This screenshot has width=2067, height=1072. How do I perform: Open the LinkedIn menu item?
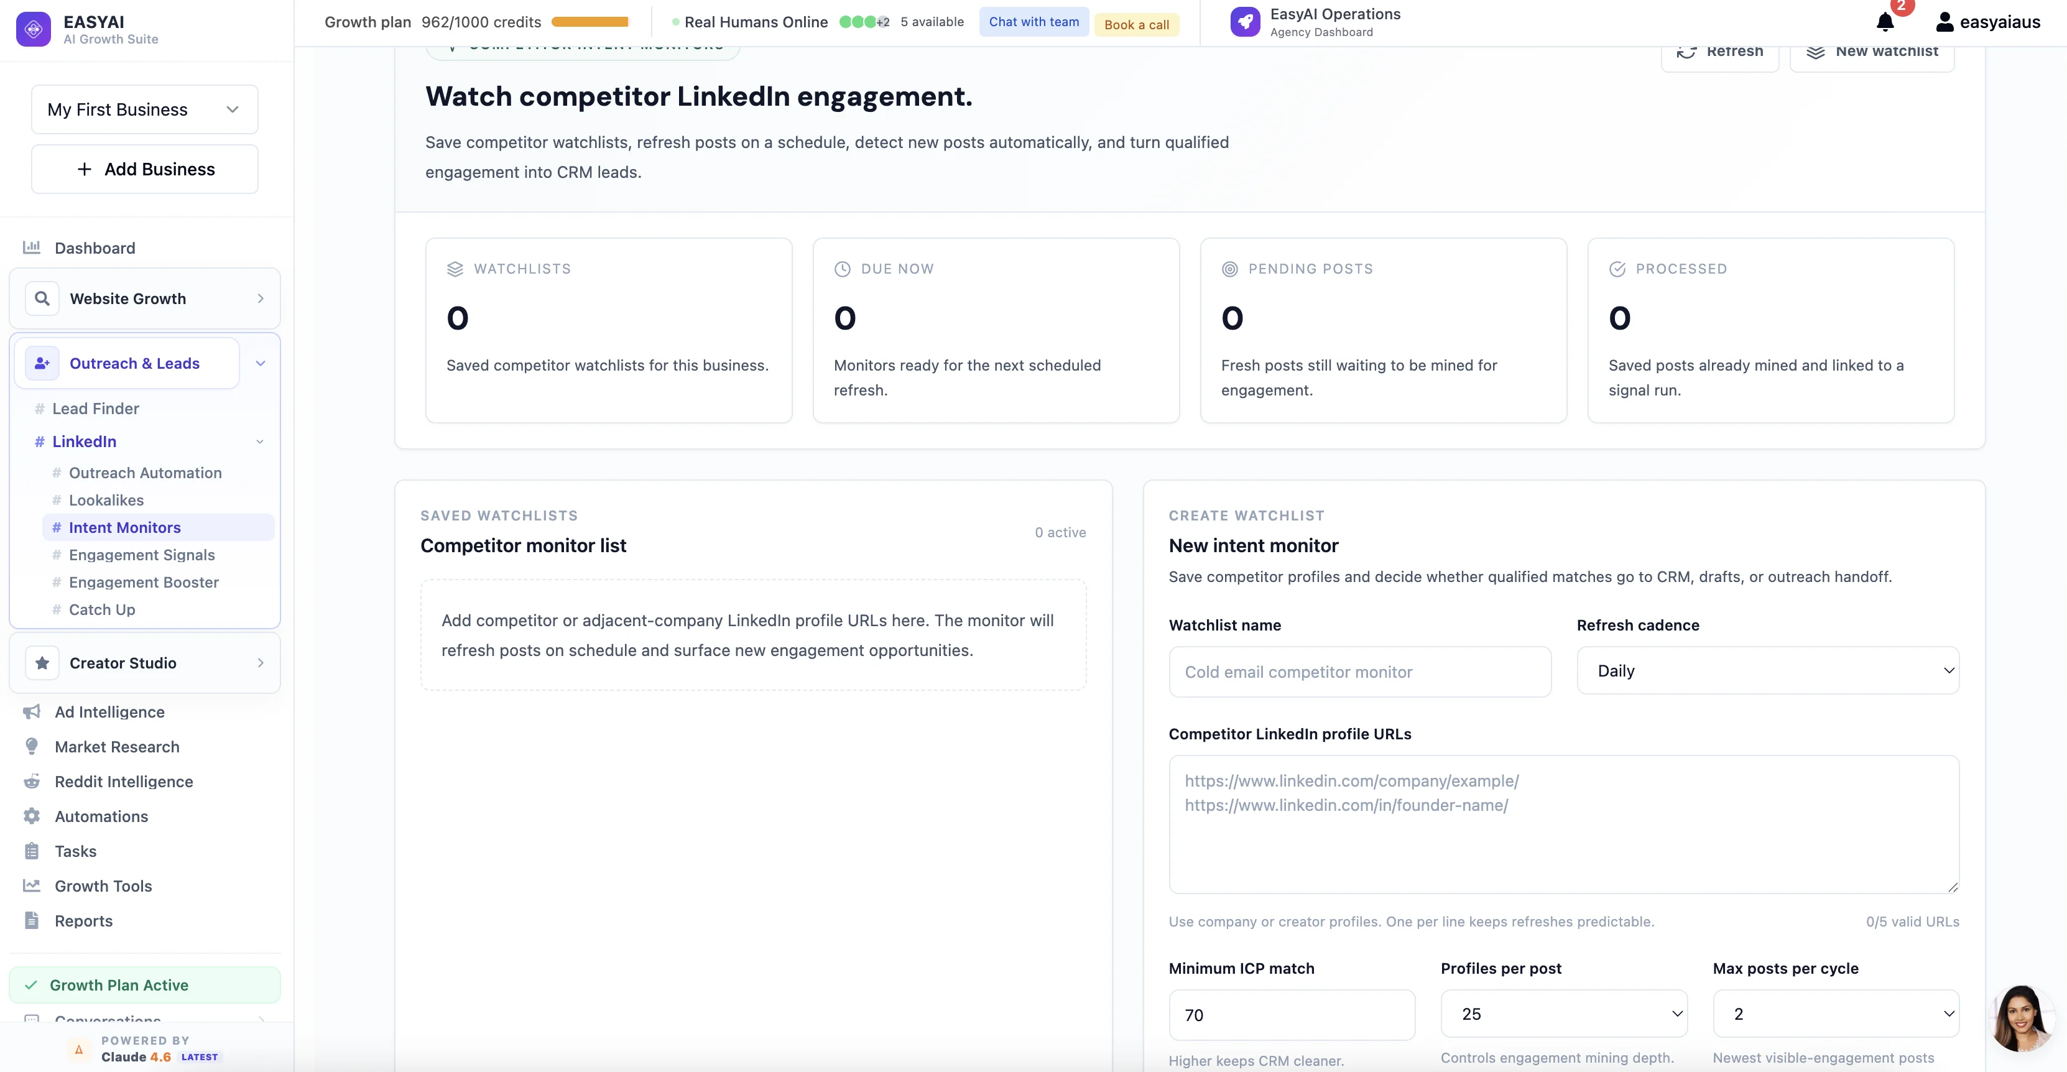84,441
